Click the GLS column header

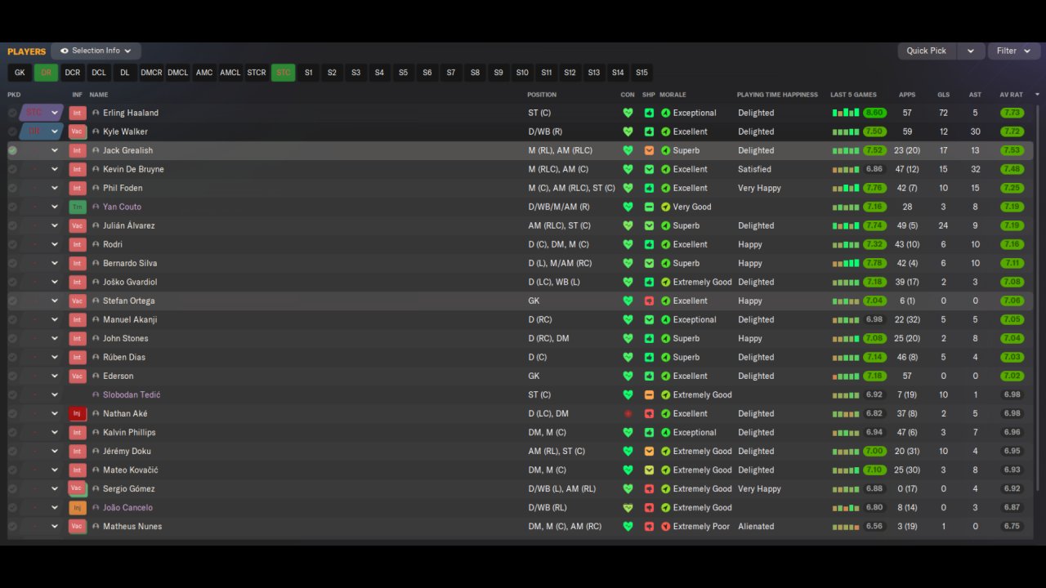[943, 95]
